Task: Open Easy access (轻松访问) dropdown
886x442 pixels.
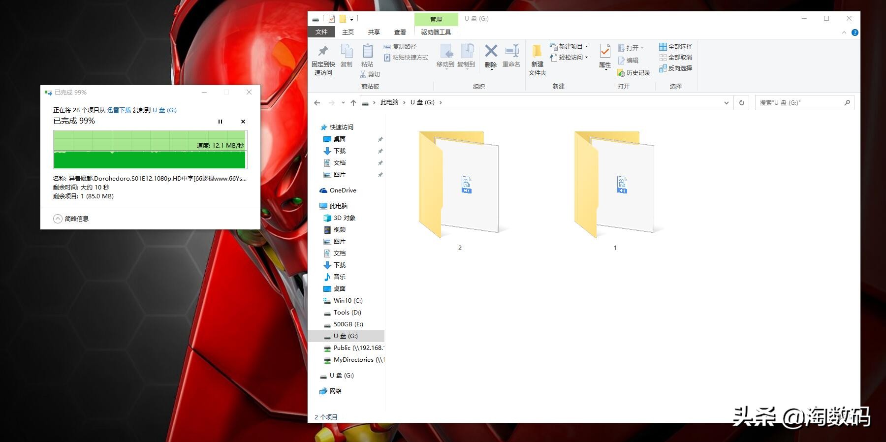Action: tap(569, 58)
